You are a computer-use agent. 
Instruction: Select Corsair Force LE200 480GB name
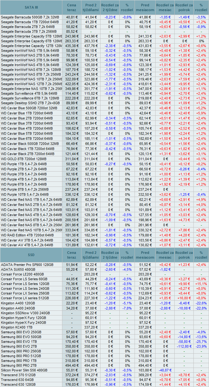(23, 274)
